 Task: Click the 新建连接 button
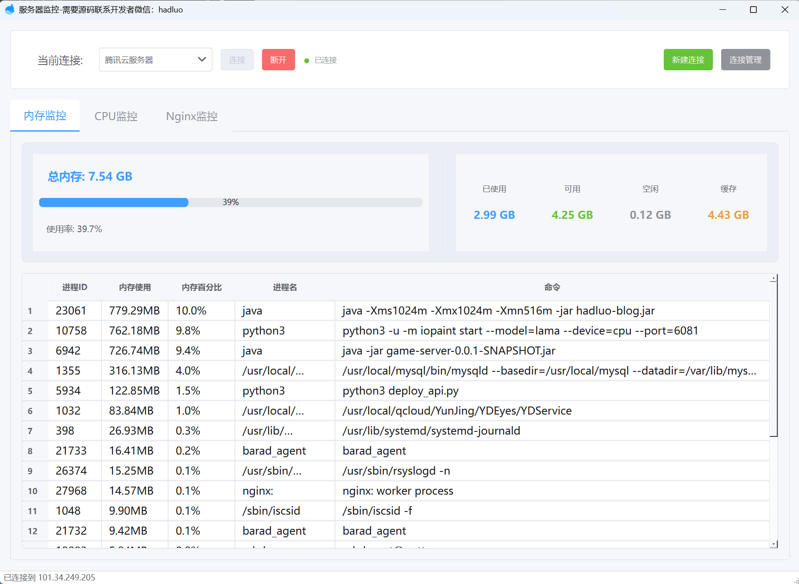pyautogui.click(x=688, y=60)
